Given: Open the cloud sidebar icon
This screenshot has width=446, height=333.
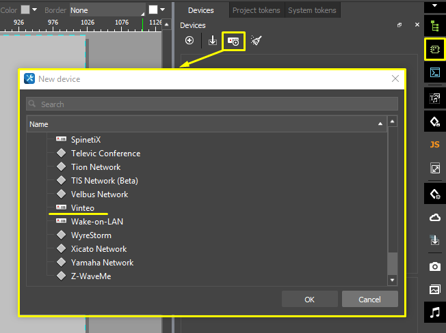Looking at the screenshot, I should click(x=434, y=218).
